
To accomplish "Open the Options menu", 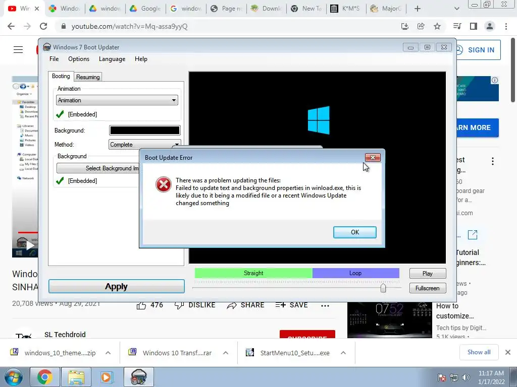I will tap(79, 59).
